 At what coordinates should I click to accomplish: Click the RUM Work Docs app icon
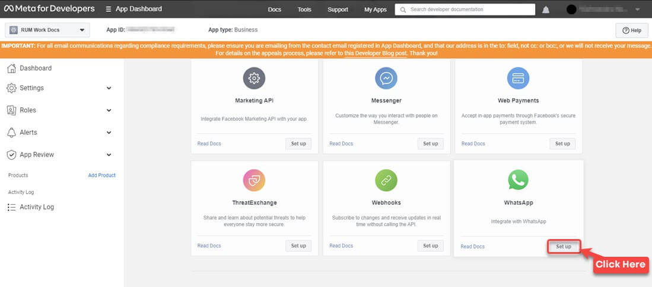14,30
